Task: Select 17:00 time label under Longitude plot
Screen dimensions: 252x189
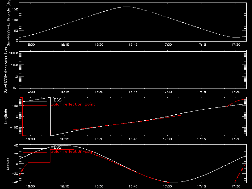Action: (167, 139)
